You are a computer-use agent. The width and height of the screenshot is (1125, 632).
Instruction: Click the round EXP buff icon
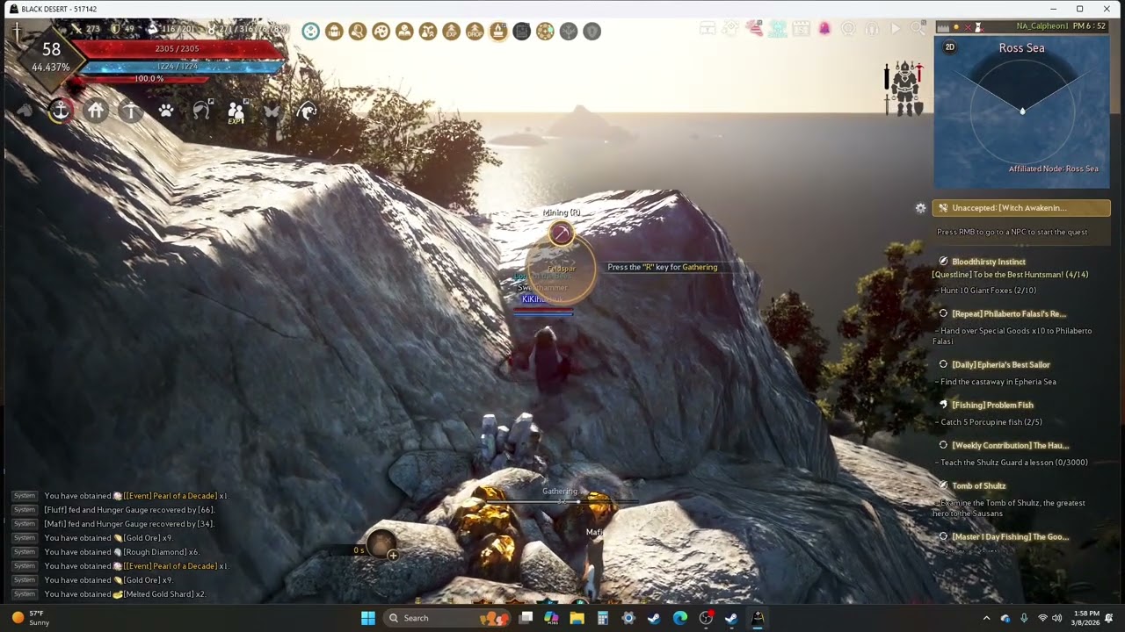(451, 32)
